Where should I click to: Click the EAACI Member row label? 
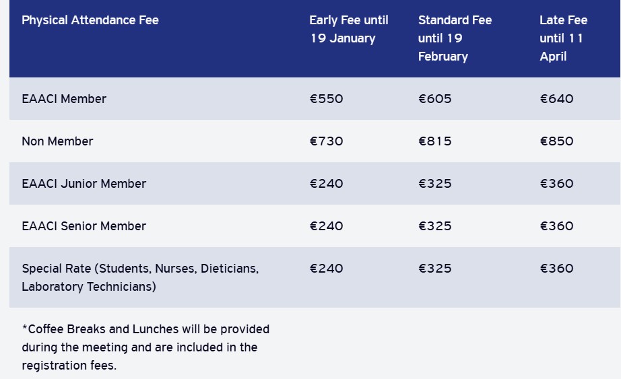coord(64,99)
